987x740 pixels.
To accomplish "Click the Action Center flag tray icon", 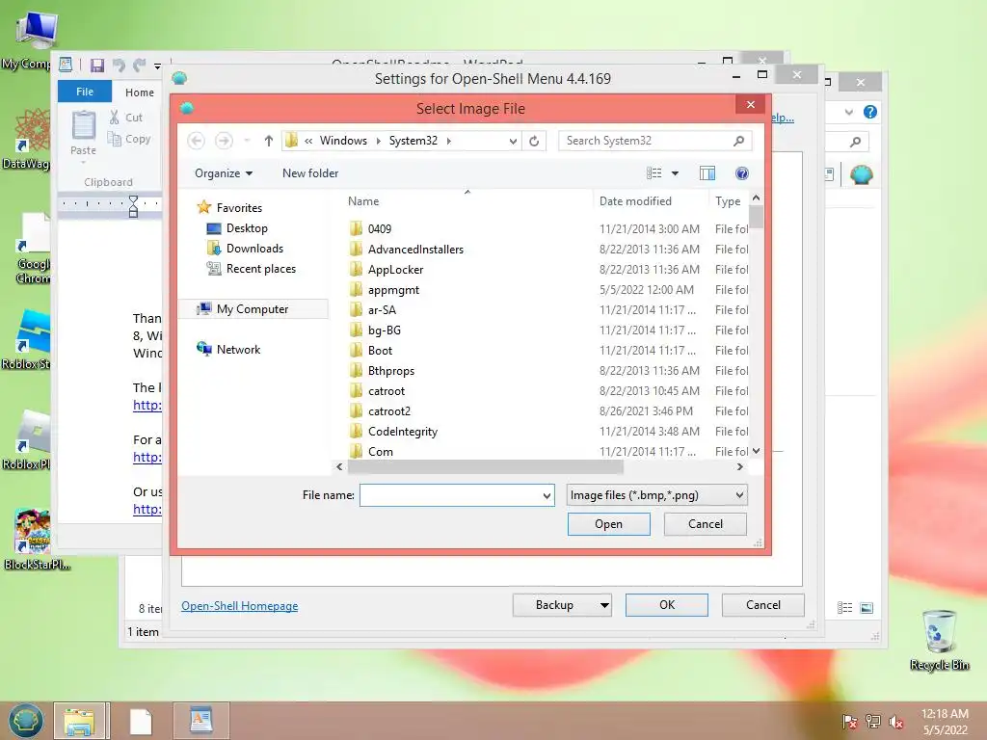I will (x=849, y=722).
